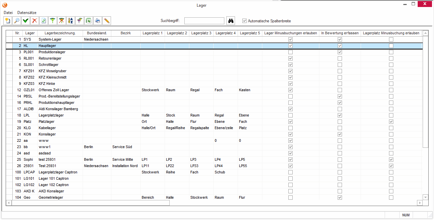Click the Bezirk column header

point(126,33)
